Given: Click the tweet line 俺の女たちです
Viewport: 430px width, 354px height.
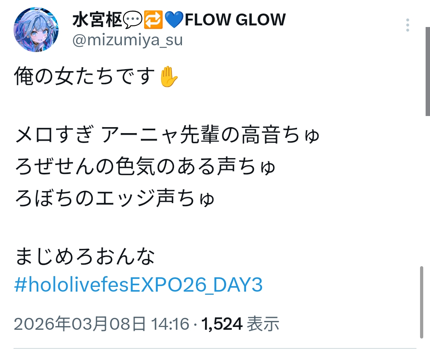Looking at the screenshot, I should [x=96, y=77].
